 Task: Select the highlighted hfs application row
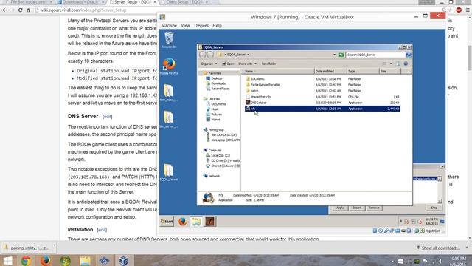coord(322,109)
